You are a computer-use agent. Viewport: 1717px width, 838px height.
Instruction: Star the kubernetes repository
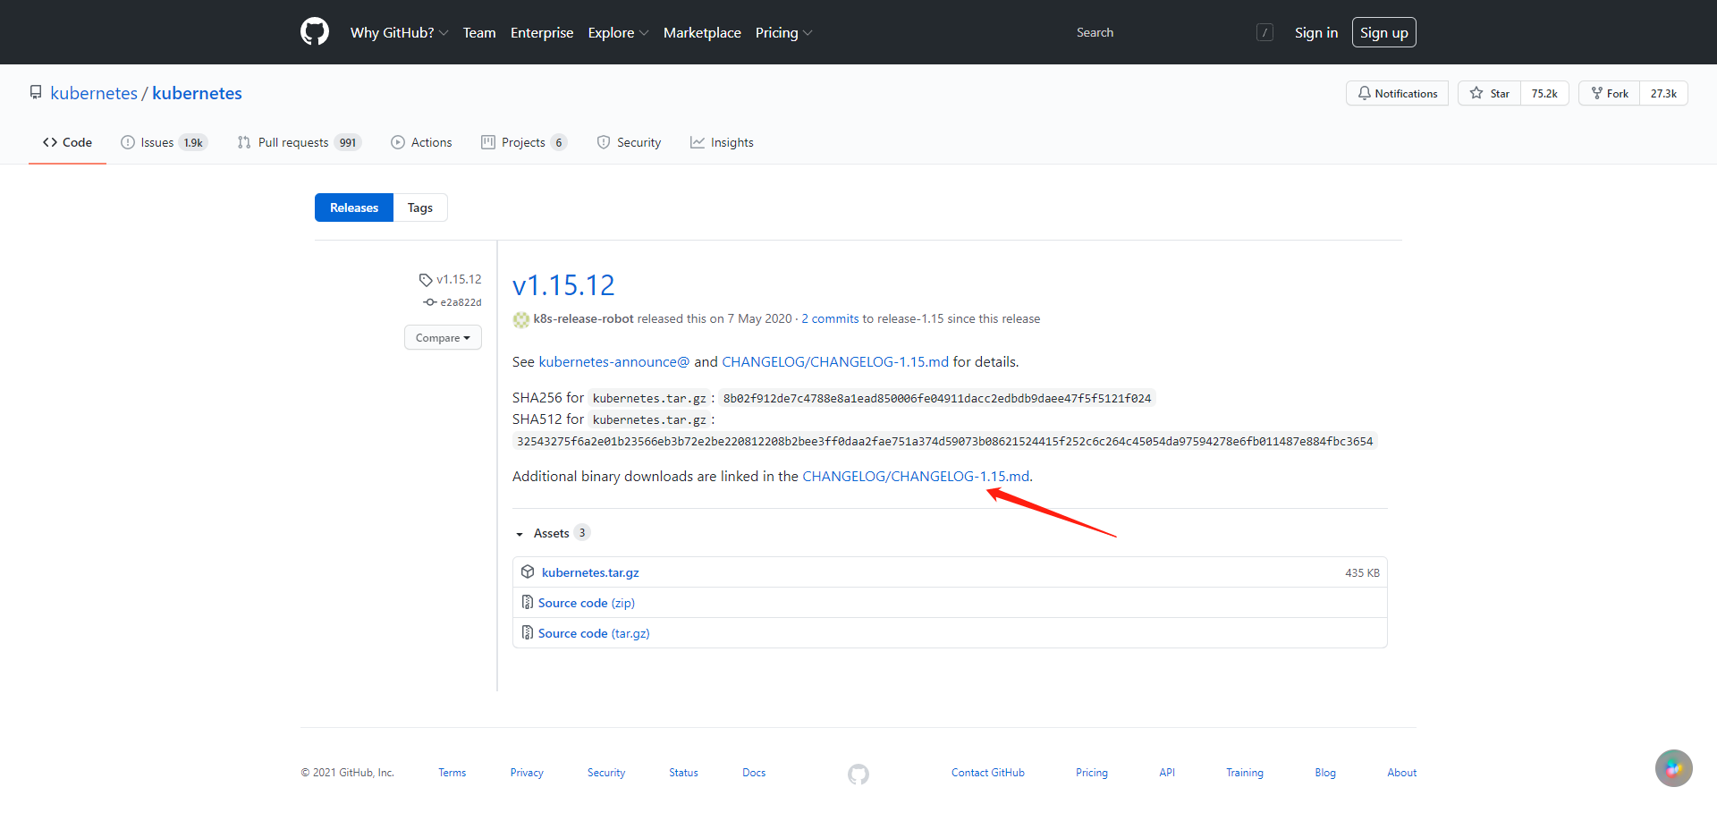[x=1490, y=93]
